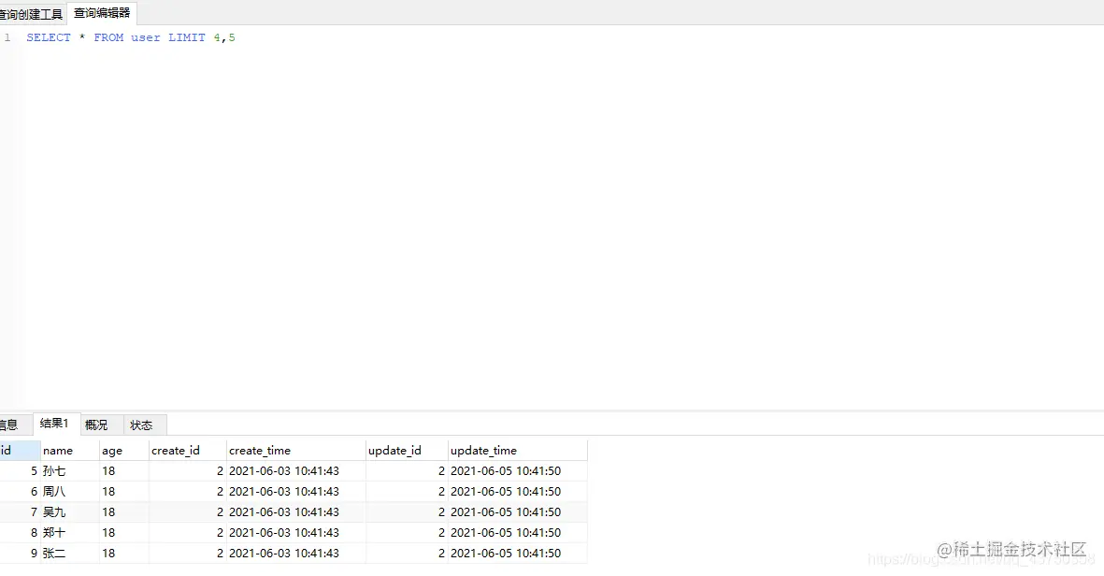
Task: Click the id column header
Action: [x=20, y=451]
